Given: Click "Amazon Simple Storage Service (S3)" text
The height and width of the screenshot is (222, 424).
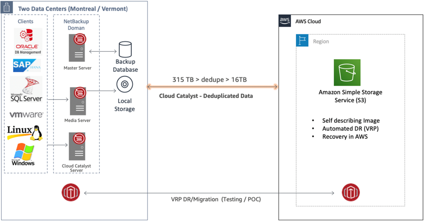Looking at the screenshot, I should coord(351,96).
